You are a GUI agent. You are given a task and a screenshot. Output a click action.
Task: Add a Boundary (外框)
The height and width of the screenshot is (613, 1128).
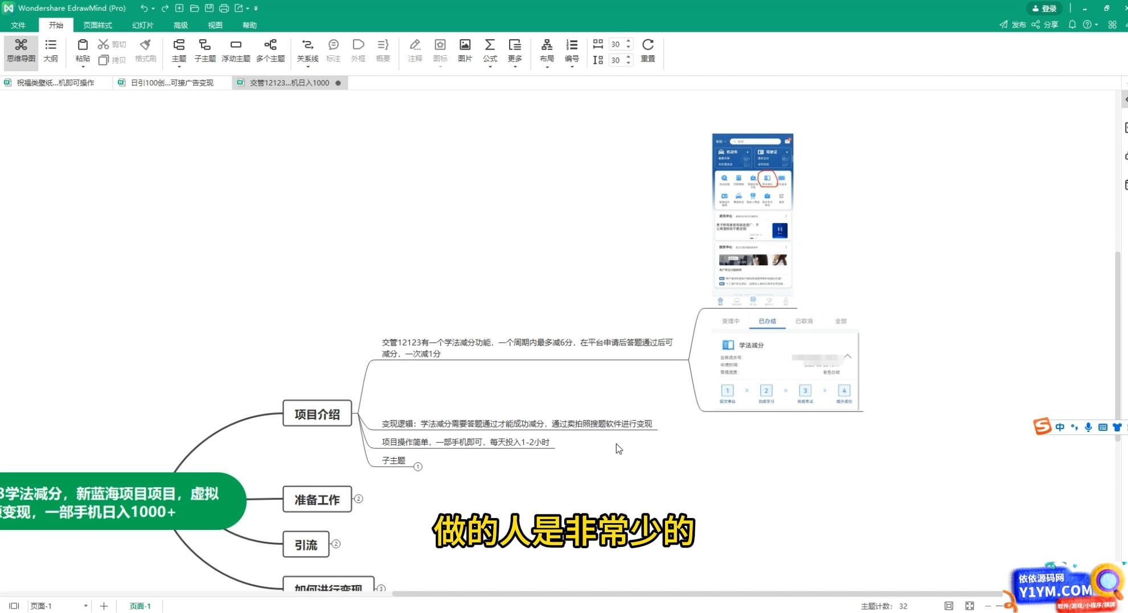[x=358, y=51]
